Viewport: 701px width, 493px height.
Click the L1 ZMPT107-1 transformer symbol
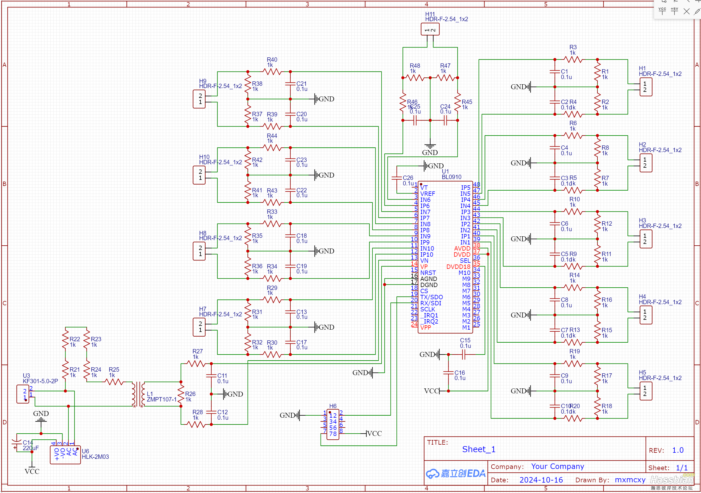pos(138,394)
